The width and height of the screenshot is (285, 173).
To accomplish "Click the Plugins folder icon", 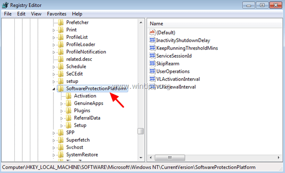I will pyautogui.click(x=69, y=110).
